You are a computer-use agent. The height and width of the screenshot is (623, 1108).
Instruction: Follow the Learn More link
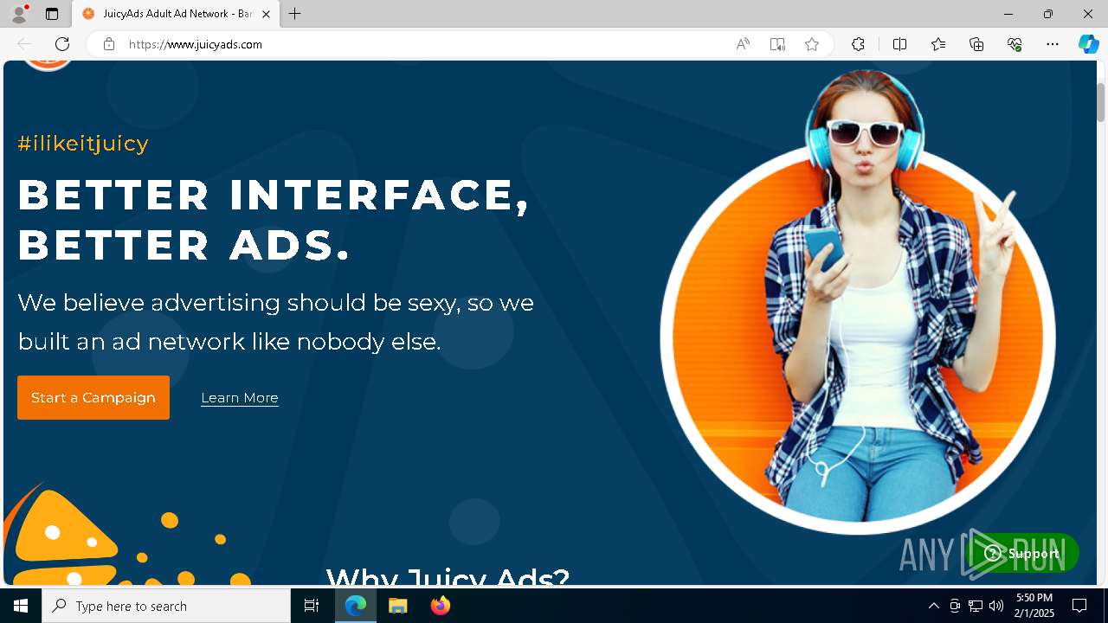click(x=240, y=398)
